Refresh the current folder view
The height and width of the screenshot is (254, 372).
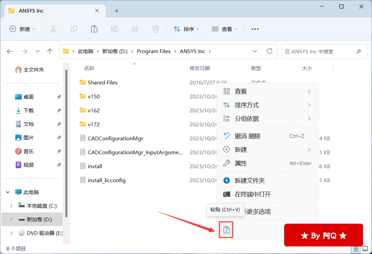click(x=269, y=51)
